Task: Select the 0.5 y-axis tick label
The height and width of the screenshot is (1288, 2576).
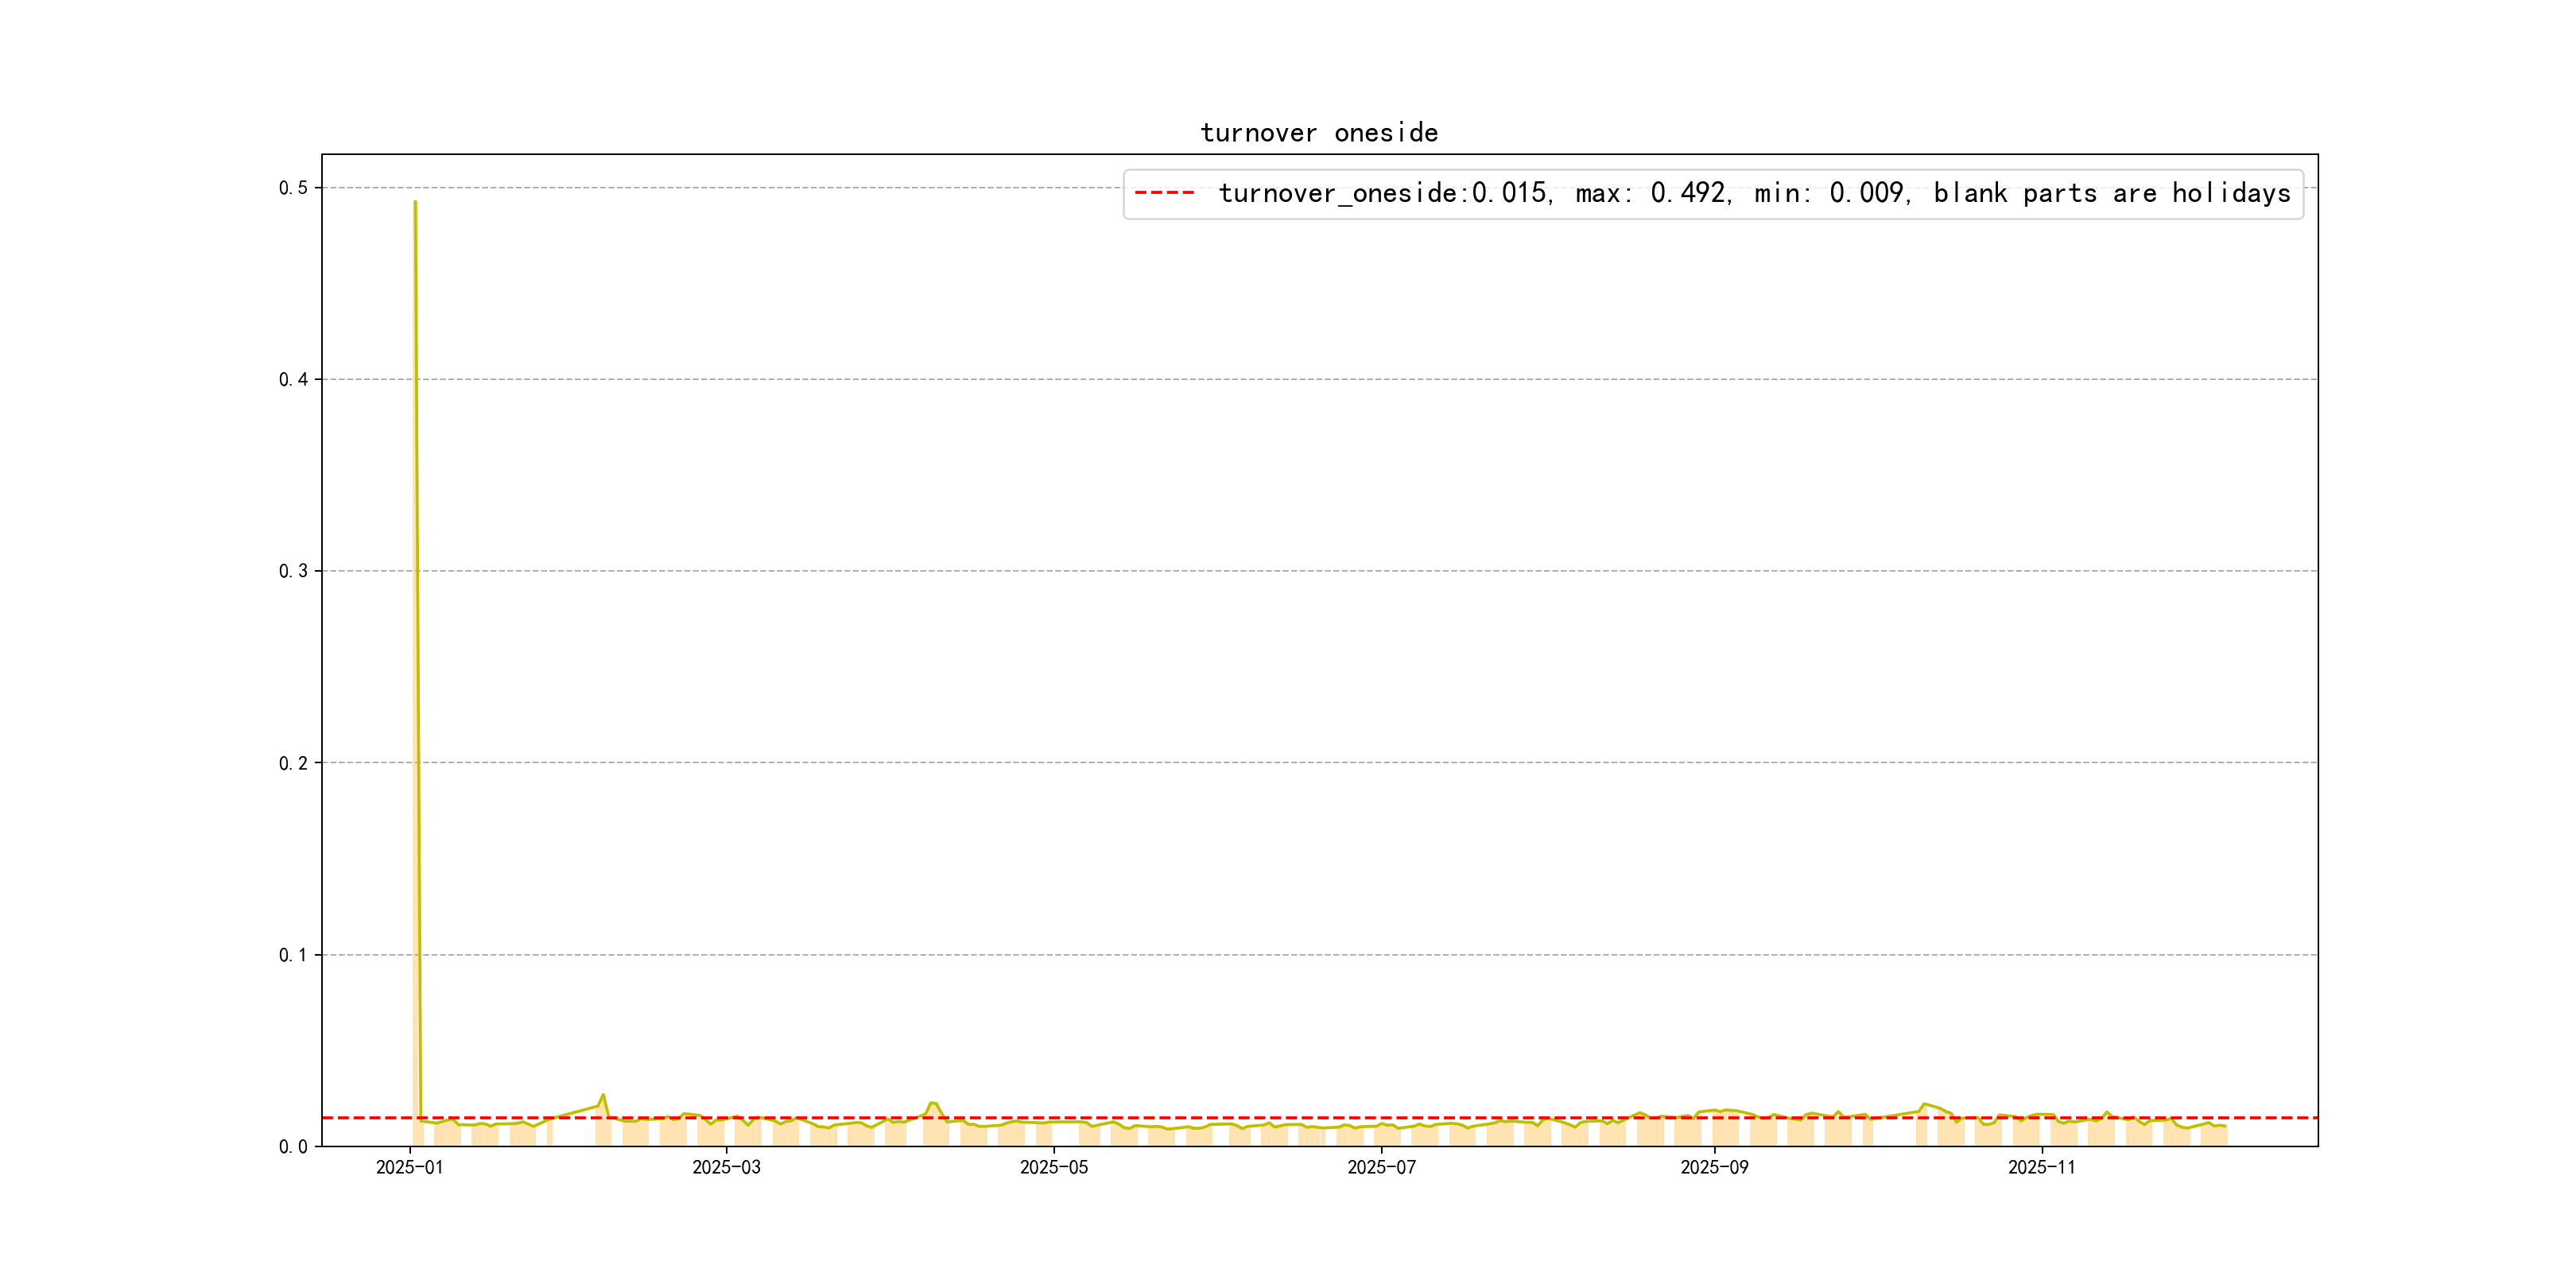Action: [x=293, y=188]
